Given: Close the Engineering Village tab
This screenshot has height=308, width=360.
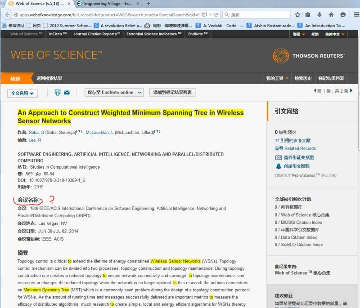Looking at the screenshot, I should coord(138,4).
